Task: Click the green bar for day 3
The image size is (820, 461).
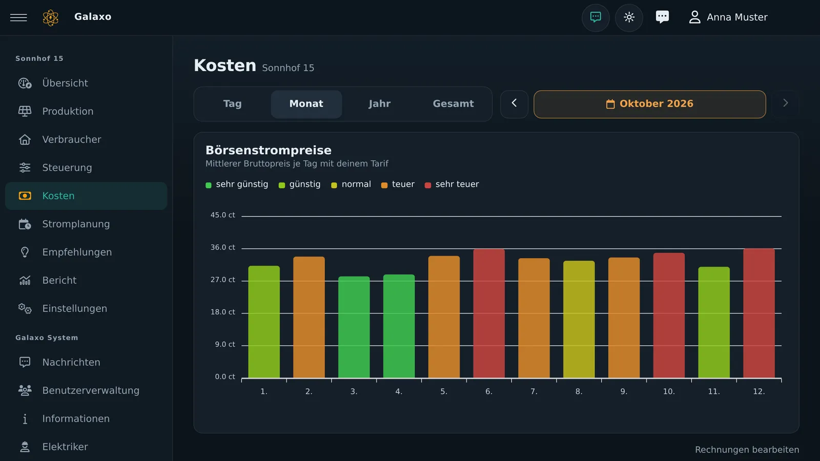Action: (354, 327)
